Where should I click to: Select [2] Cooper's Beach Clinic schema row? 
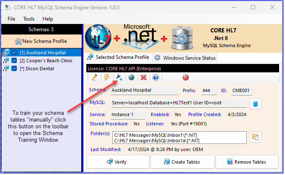pos(41,61)
